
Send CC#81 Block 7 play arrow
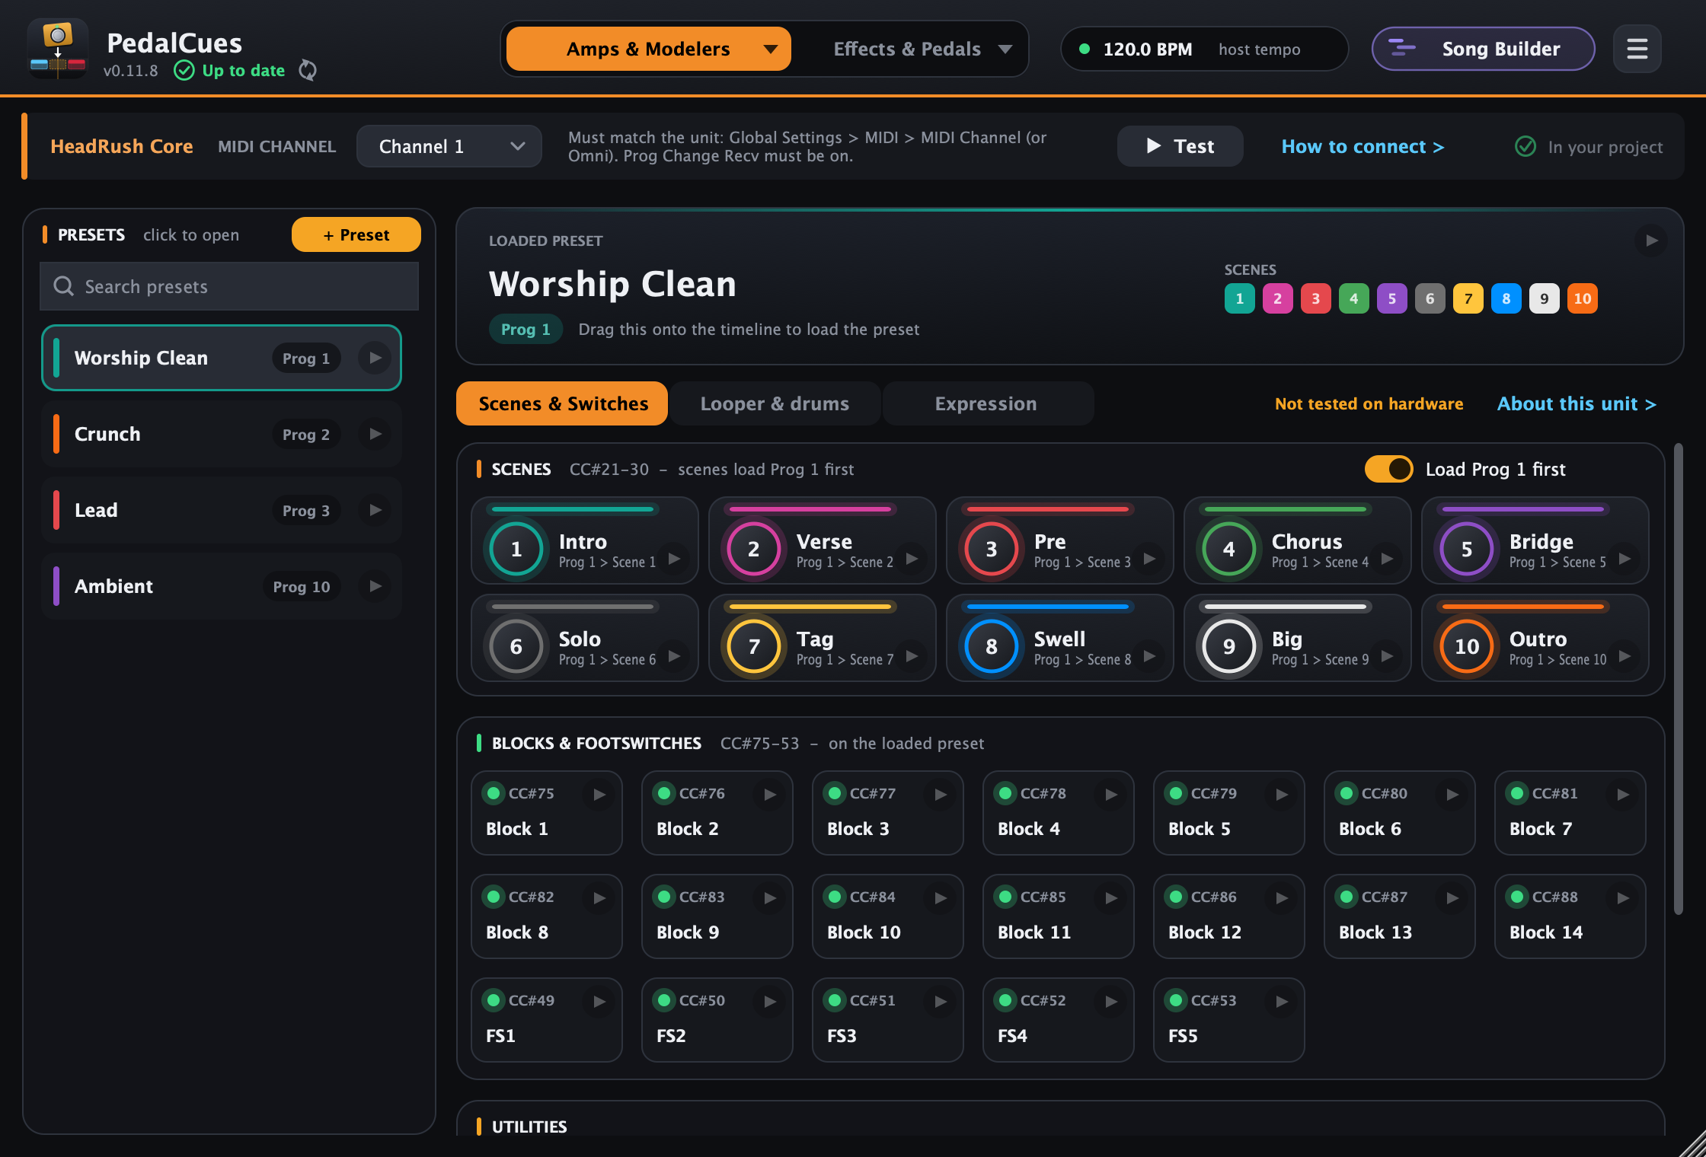pos(1623,794)
